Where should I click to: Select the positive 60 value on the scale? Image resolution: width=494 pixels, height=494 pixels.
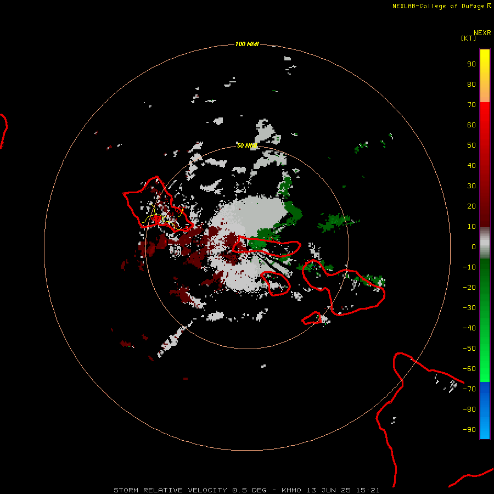471,125
